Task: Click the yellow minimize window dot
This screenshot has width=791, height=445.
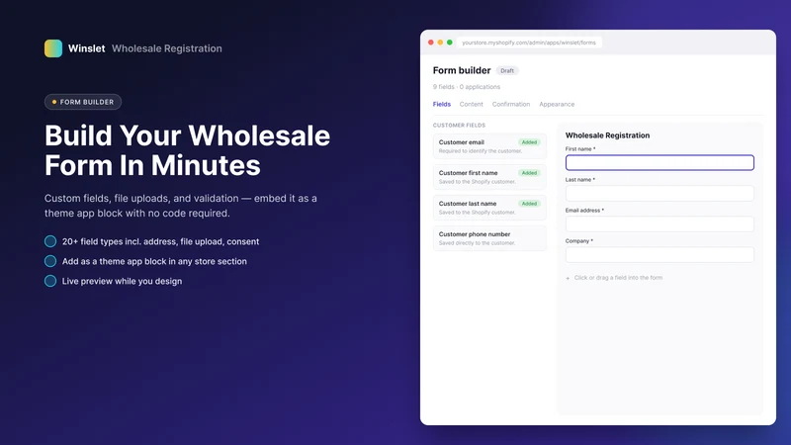Action: (x=440, y=43)
